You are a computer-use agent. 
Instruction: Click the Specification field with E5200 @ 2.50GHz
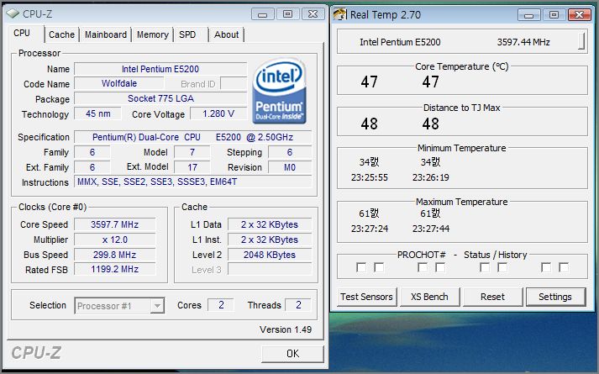point(193,137)
